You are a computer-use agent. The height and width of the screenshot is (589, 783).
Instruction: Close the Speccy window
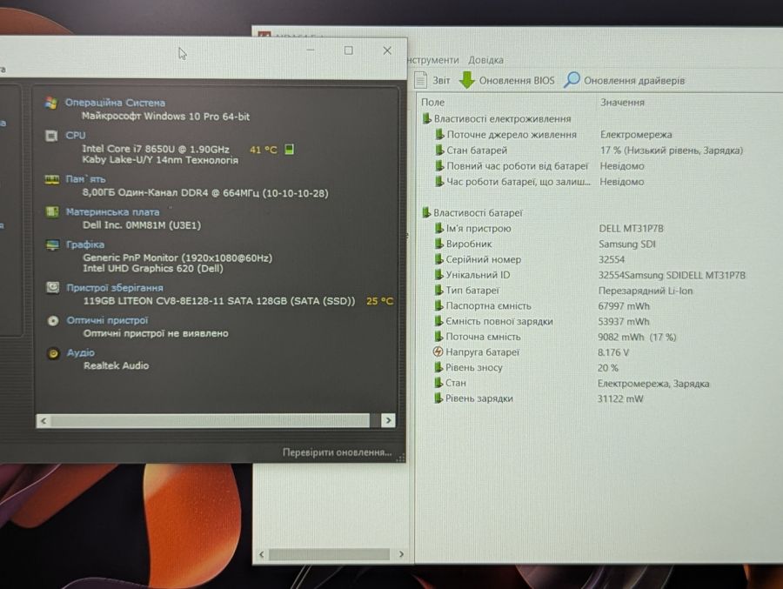coord(387,50)
